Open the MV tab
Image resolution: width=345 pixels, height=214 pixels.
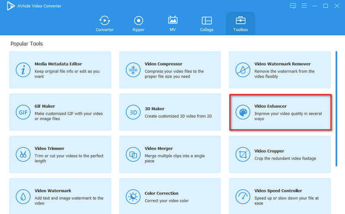[172, 24]
